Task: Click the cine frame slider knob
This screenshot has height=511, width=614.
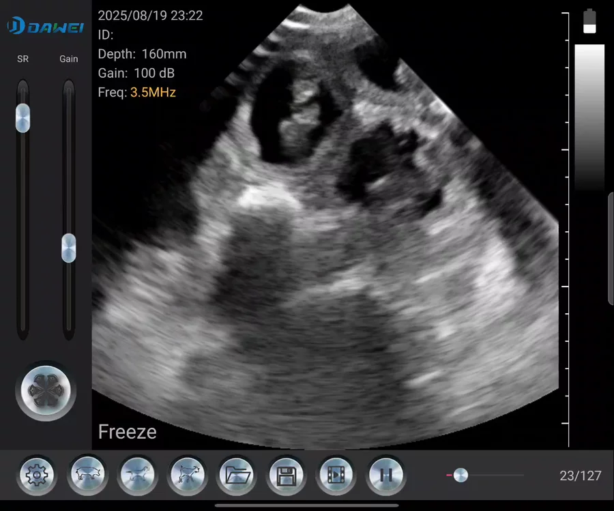Action: tap(460, 475)
